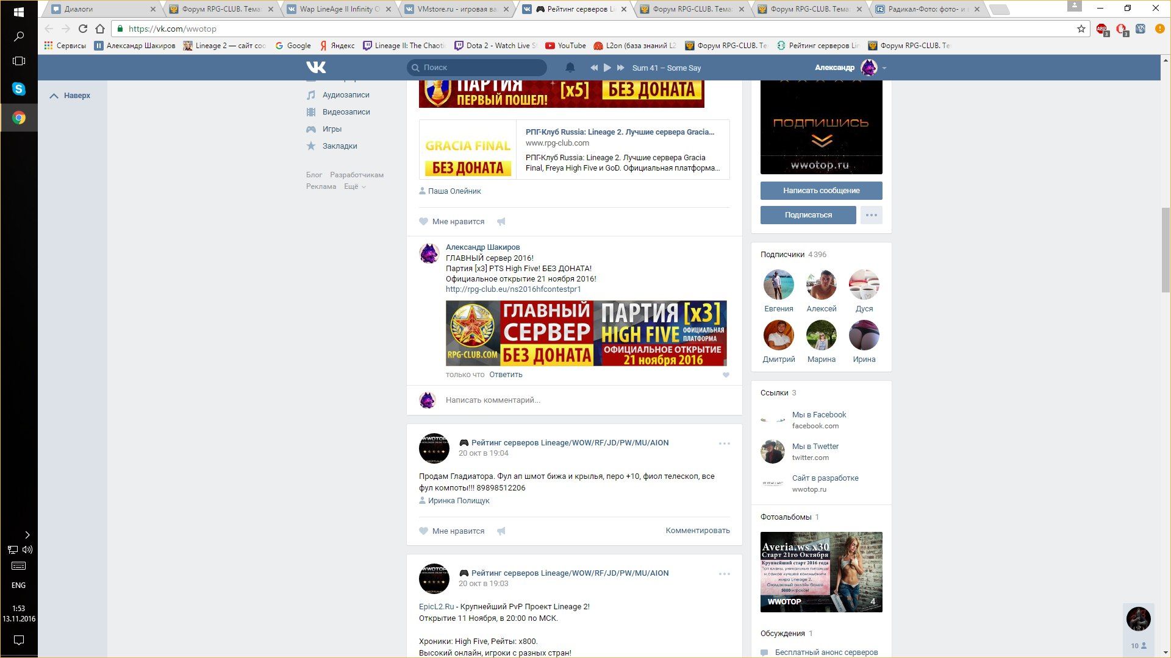Expand the Ещё footer dropdown

pos(355,186)
